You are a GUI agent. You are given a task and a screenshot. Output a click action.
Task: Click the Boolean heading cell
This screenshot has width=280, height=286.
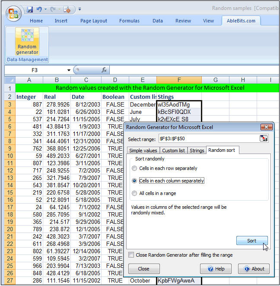[x=115, y=97]
